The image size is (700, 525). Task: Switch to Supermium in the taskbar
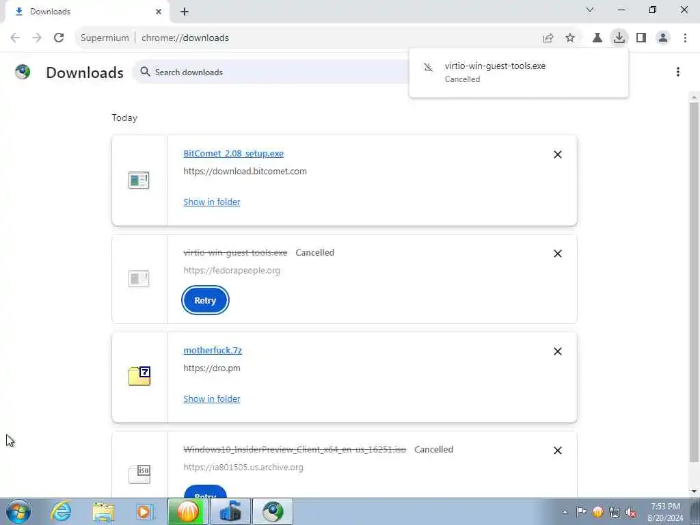click(x=273, y=511)
